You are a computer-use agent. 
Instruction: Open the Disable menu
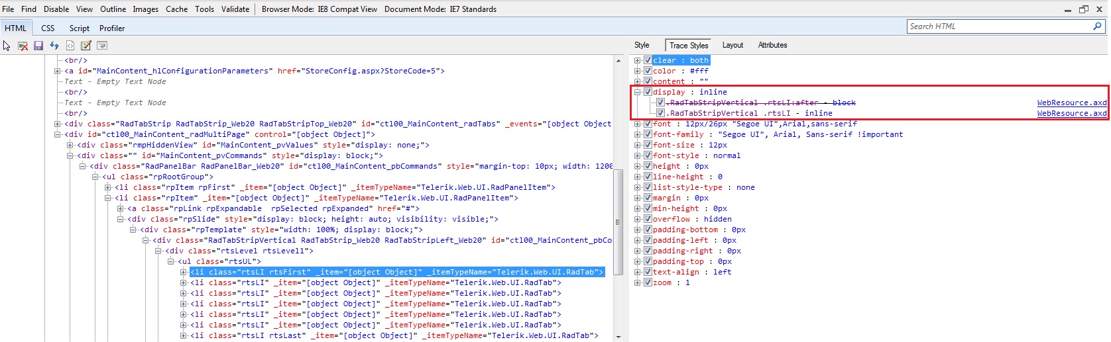pos(56,9)
